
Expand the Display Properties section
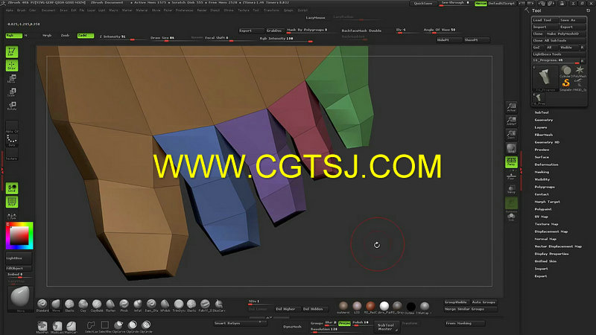[551, 254]
